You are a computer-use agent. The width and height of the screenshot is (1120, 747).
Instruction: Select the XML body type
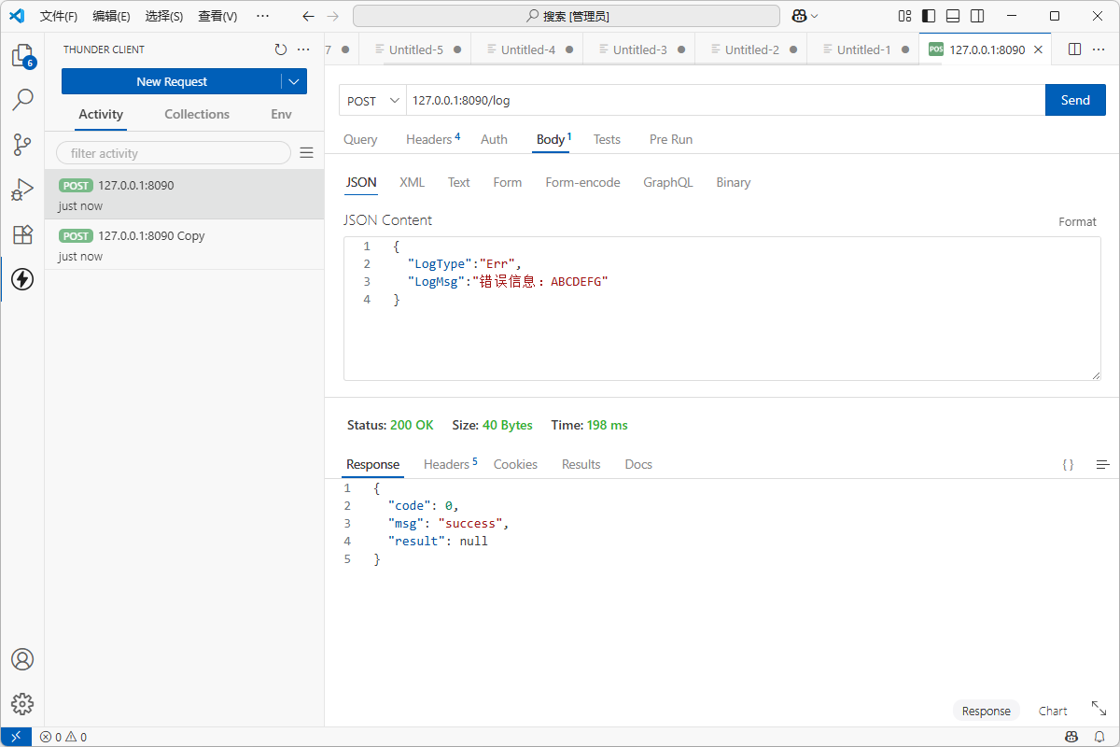[412, 182]
